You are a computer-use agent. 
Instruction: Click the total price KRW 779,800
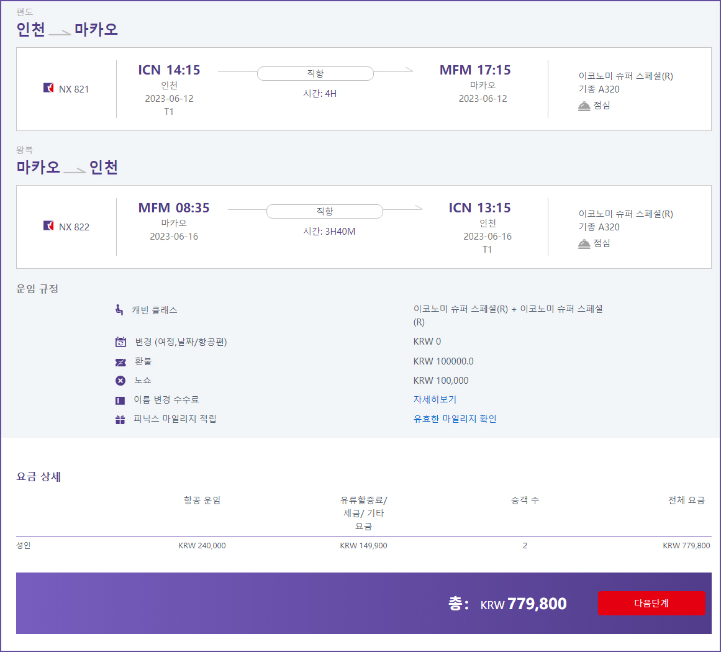point(524,604)
